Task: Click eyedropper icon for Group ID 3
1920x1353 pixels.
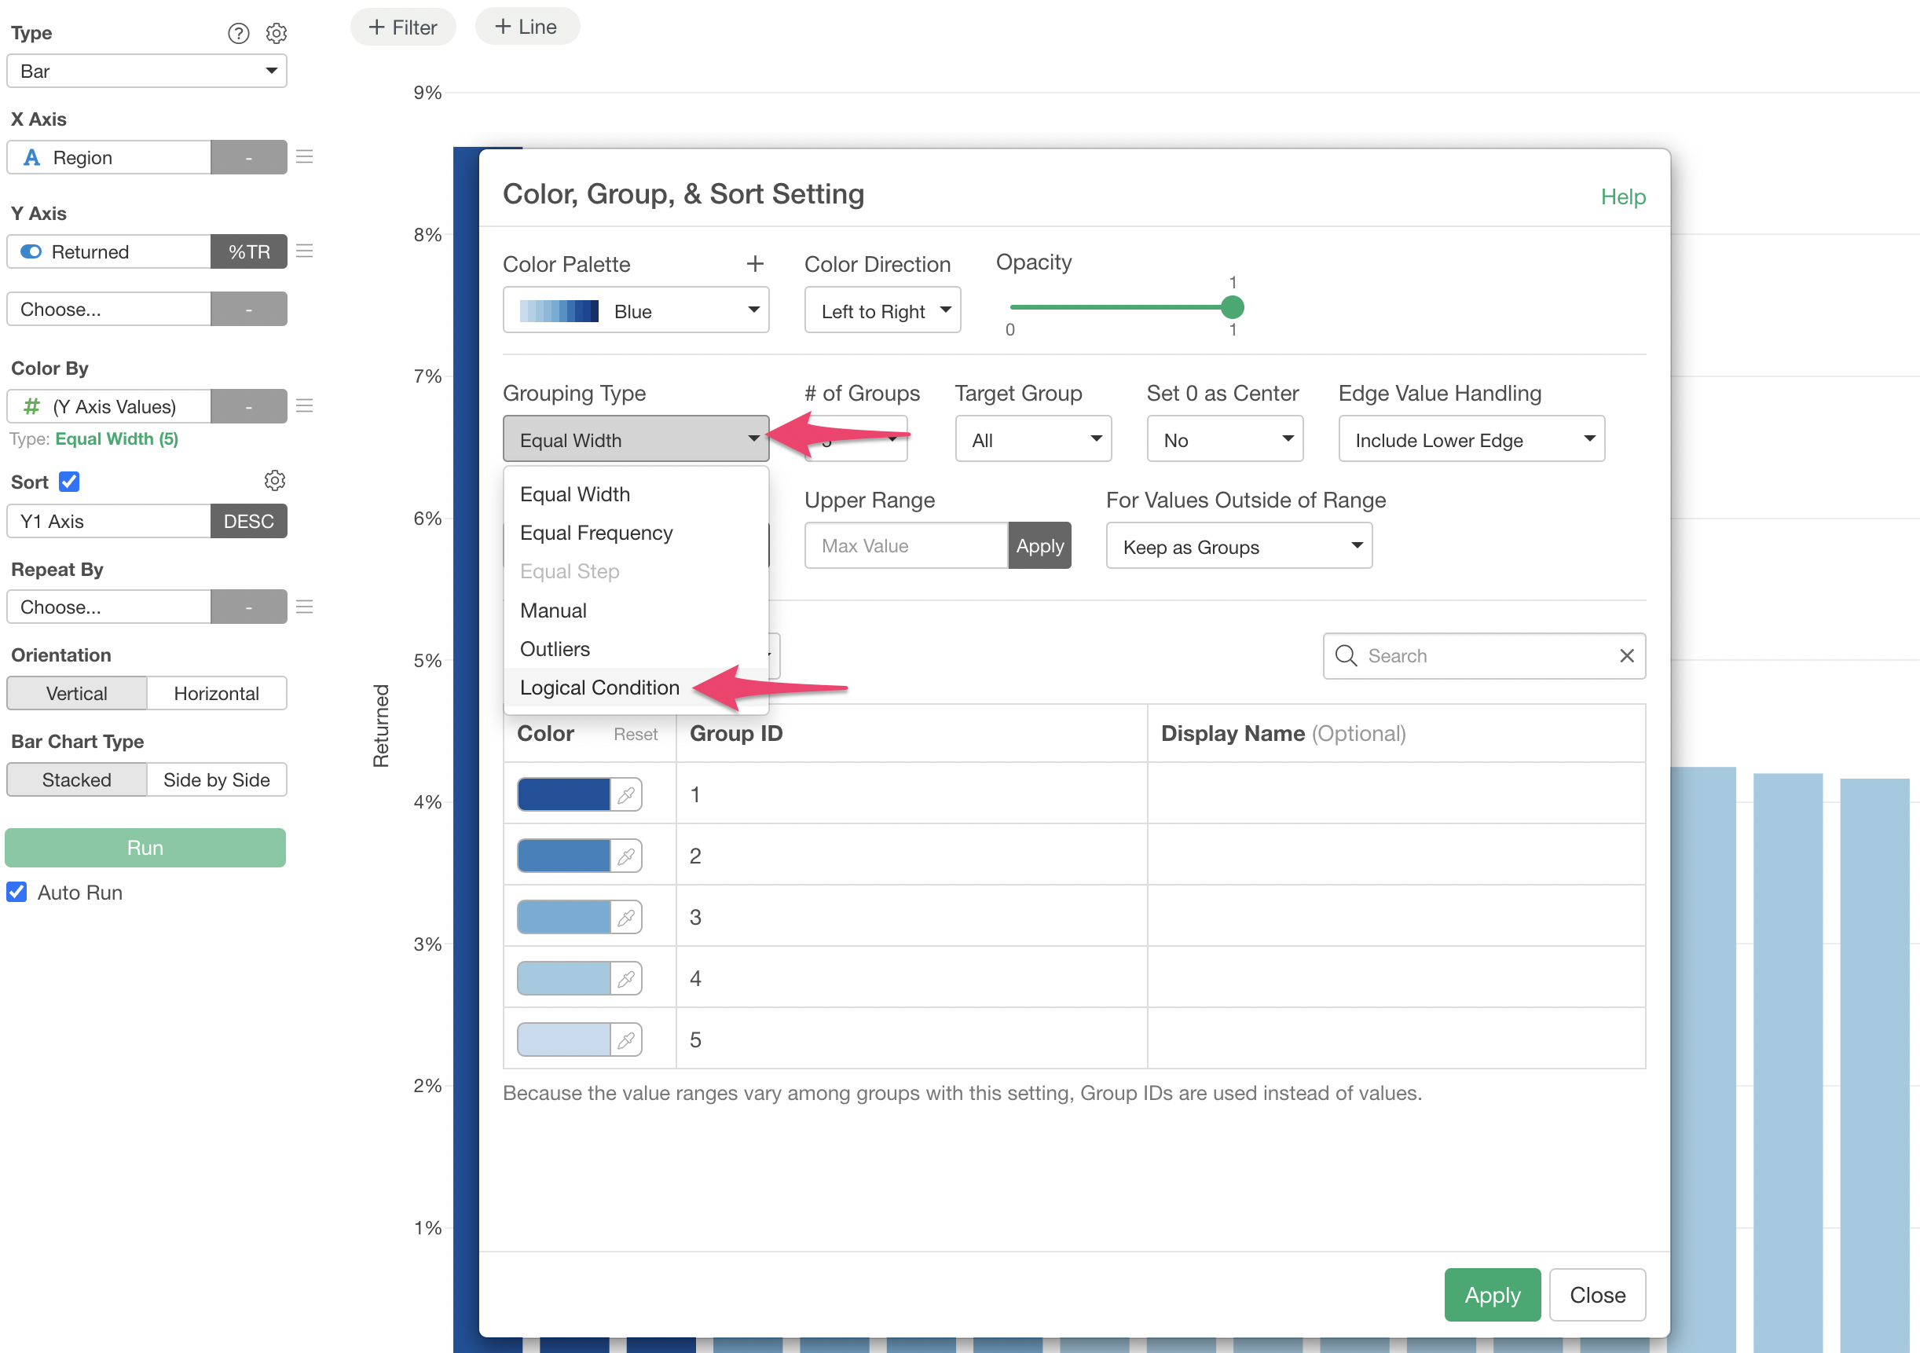Action: 625,918
